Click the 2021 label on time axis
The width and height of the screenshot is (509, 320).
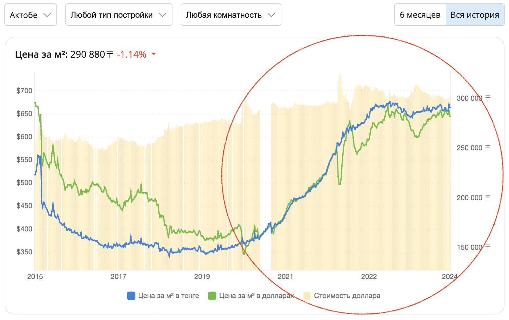point(285,276)
